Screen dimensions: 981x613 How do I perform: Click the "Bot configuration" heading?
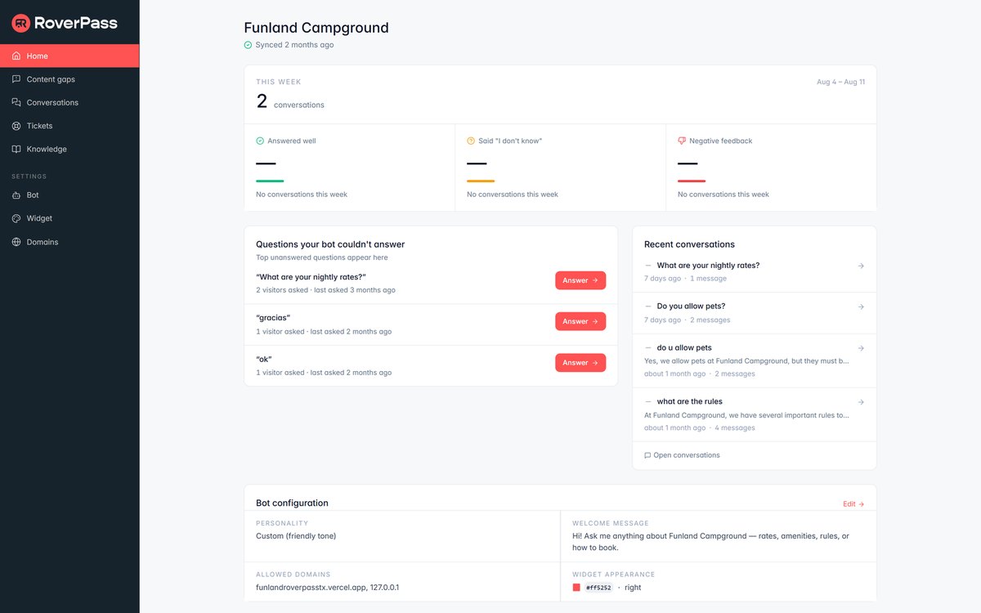coord(292,503)
